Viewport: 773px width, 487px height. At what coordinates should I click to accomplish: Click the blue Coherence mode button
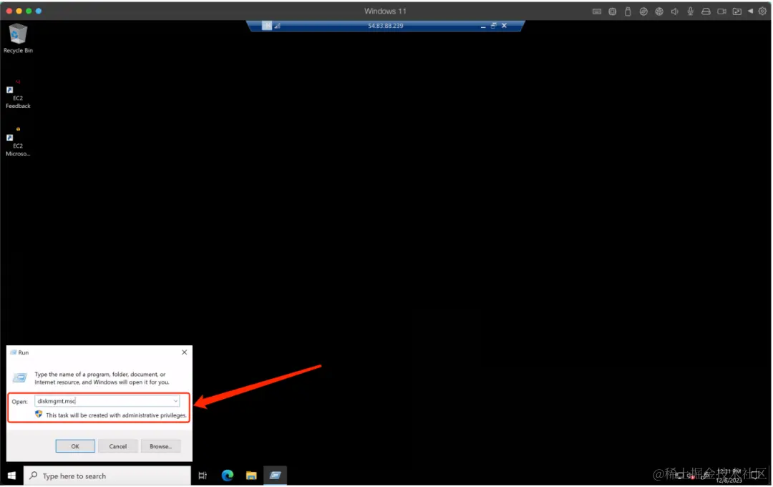(39, 11)
